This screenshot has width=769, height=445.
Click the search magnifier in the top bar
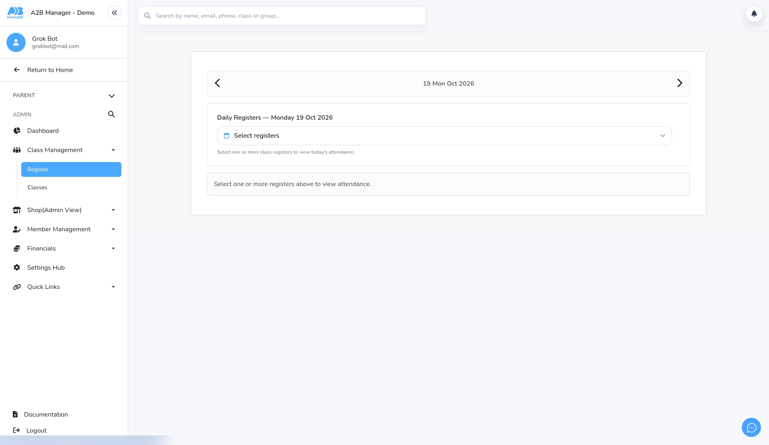[147, 16]
